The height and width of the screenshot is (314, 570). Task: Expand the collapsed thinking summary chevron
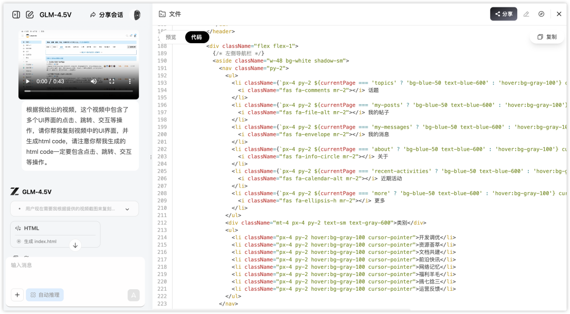[127, 209]
